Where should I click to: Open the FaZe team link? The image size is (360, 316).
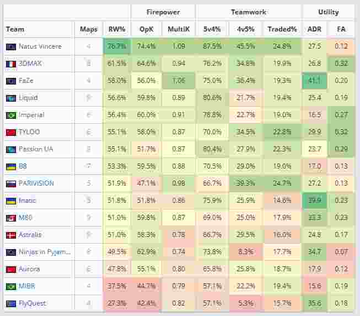point(27,81)
